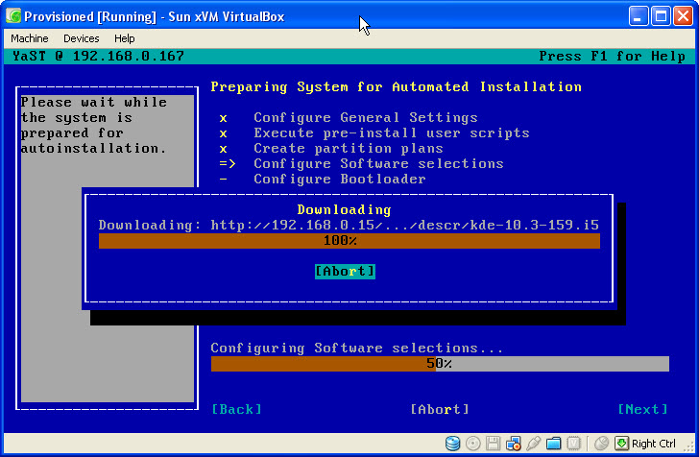
Task: Click the download URL text line
Action: (x=349, y=225)
